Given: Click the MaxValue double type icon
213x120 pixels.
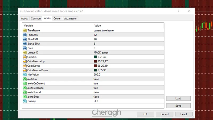Looking at the screenshot, I should pos(24,75).
